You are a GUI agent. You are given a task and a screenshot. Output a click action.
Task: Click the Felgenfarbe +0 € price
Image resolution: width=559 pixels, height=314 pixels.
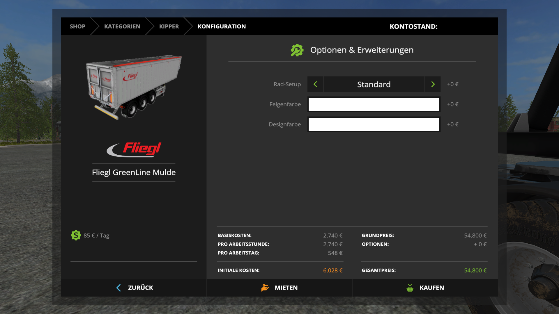[x=453, y=104]
